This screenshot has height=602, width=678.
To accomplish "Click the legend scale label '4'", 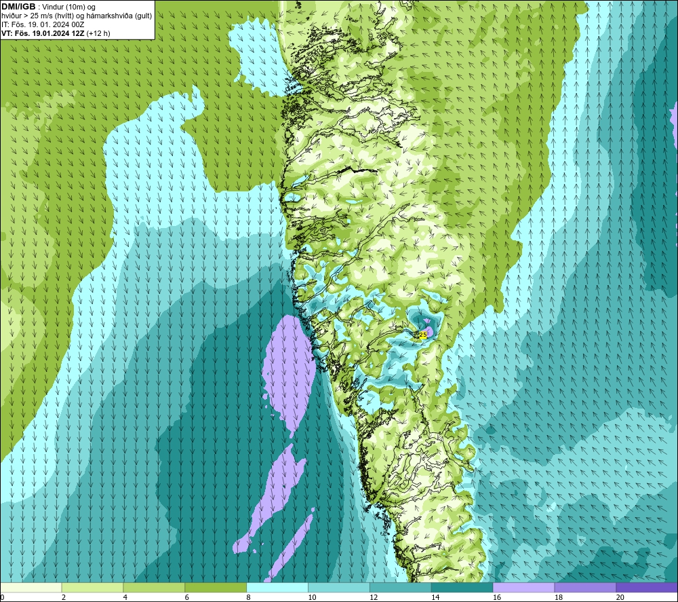I will tap(125, 597).
